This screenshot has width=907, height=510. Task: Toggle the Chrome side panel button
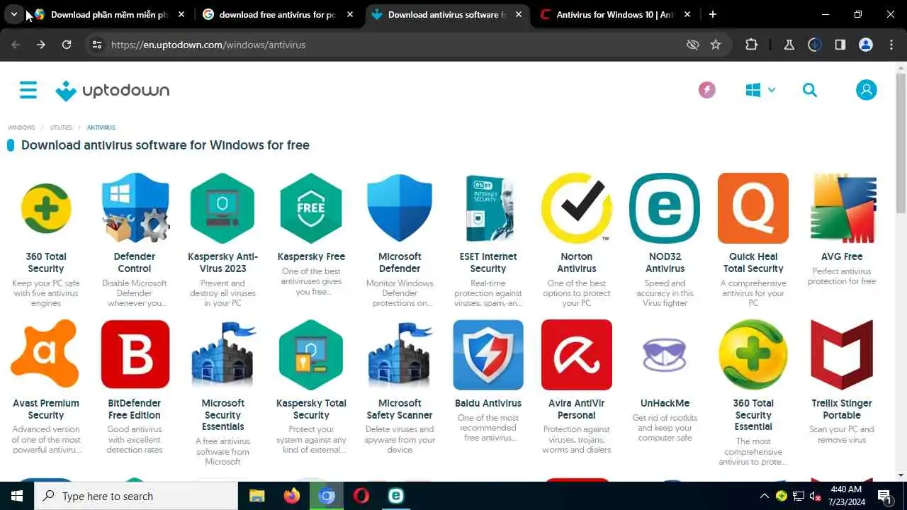click(840, 45)
